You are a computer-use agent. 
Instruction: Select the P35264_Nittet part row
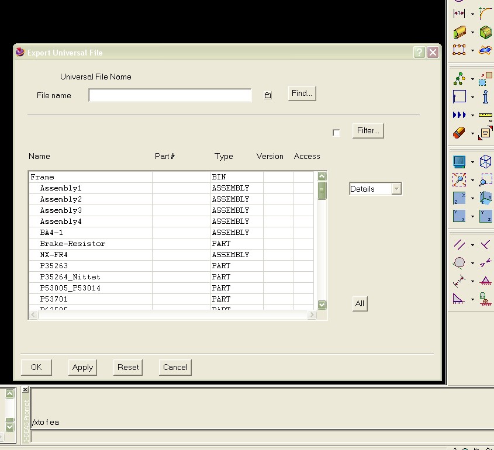tap(171, 277)
